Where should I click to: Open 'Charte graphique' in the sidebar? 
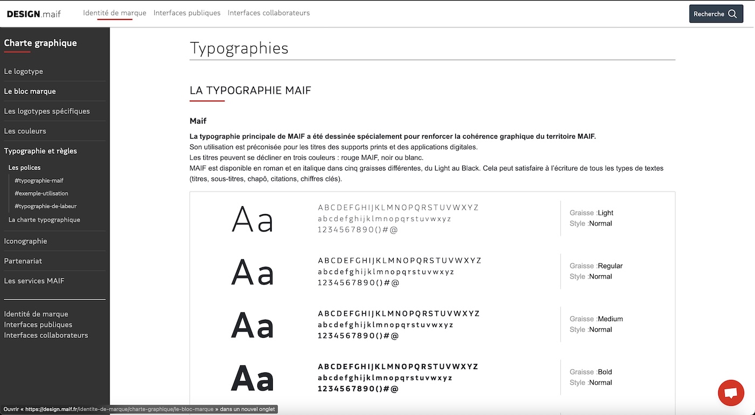click(x=40, y=43)
